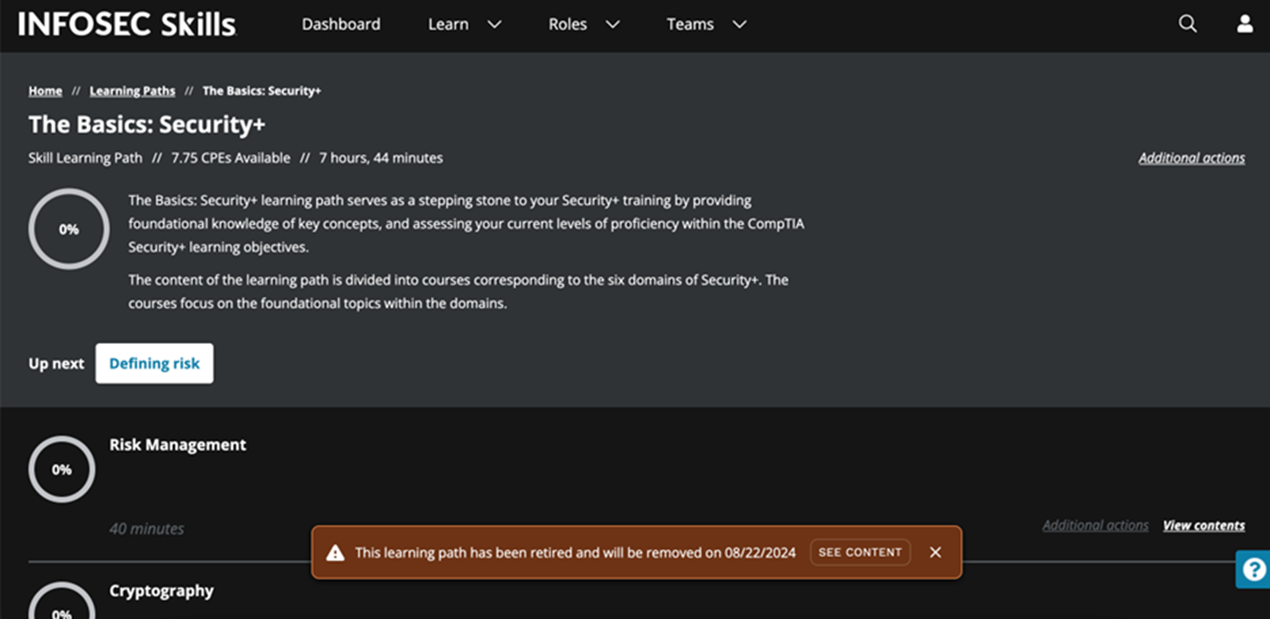The image size is (1270, 619).
Task: Go to the Dashboard menu item
Action: point(341,24)
